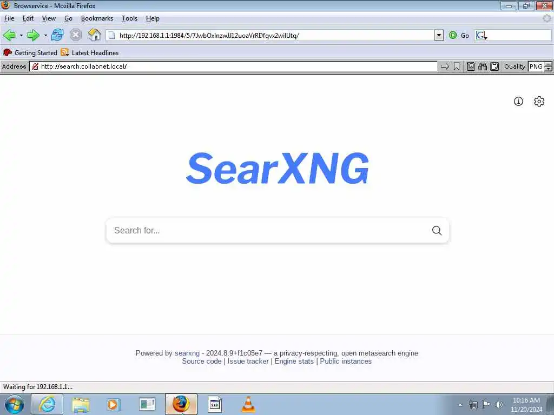Viewport: 554px width, 415px height.
Task: Show hidden tray icons arrow
Action: click(x=460, y=405)
